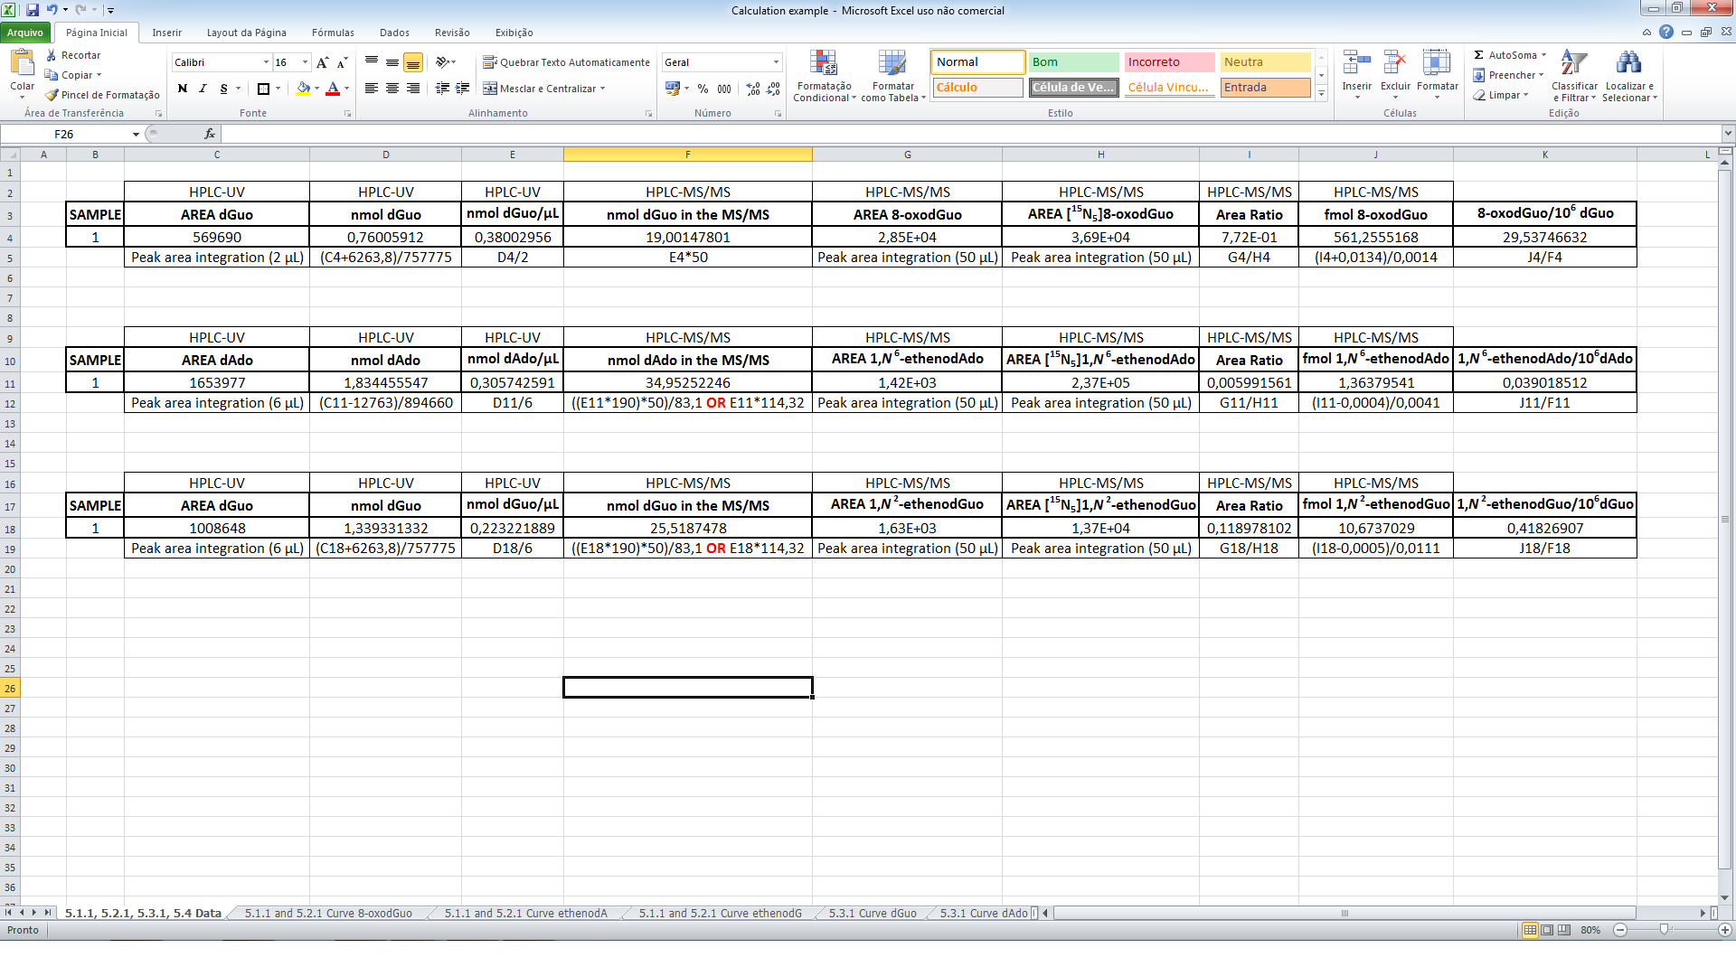Open the Fórmulas ribbon tab

point(333,33)
